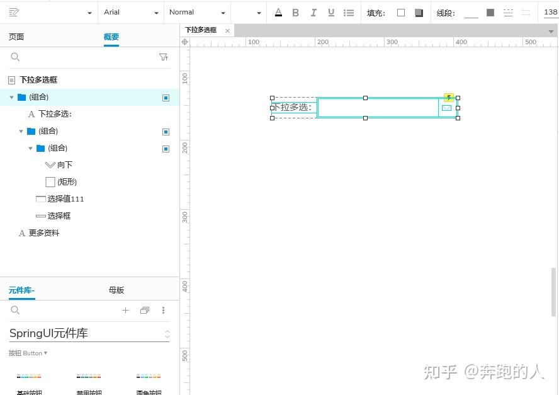This screenshot has height=395, width=559.
Task: Click the library duplicate windows icon
Action: pyautogui.click(x=144, y=311)
